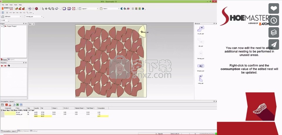Click the open project folder icon
Viewport: 282px width, 135px height.
16,8
